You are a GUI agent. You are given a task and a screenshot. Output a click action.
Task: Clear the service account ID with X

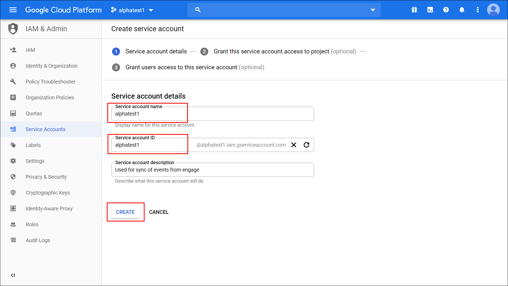[294, 145]
